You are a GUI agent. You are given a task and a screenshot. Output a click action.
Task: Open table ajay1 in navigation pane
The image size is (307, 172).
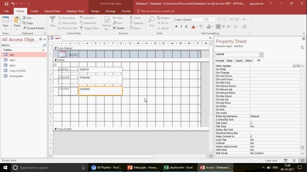coord(12,60)
